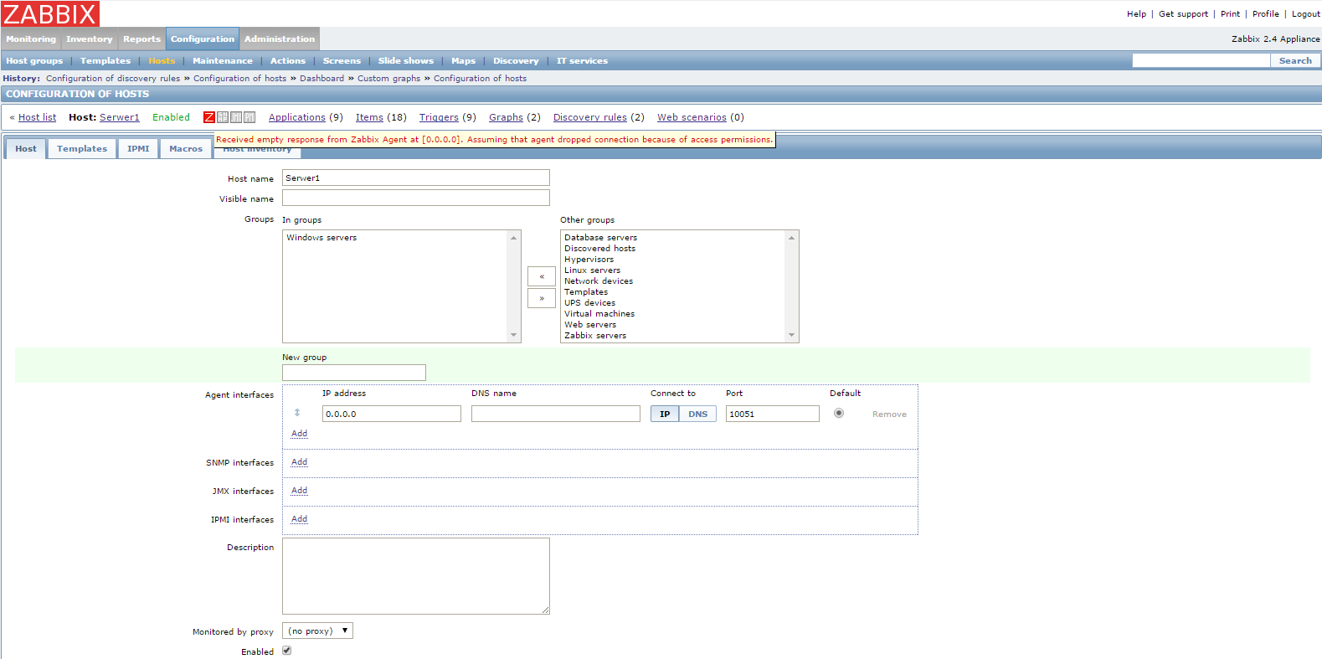This screenshot has height=659, width=1322.
Task: Click the Zabbix logo
Action: pyautogui.click(x=50, y=13)
